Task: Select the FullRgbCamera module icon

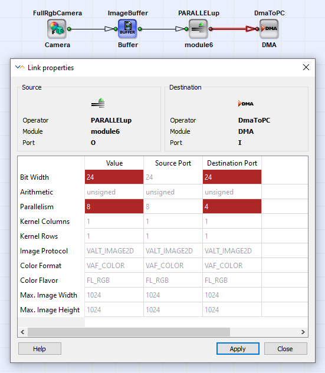Action: [57, 29]
